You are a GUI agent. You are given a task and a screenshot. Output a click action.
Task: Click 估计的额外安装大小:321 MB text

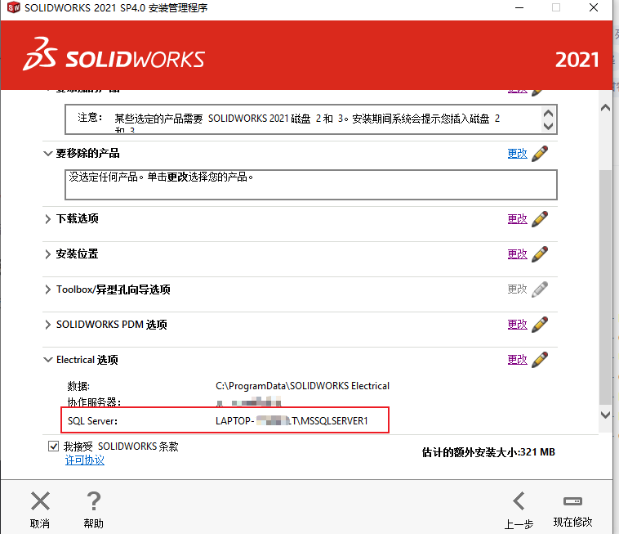(488, 452)
